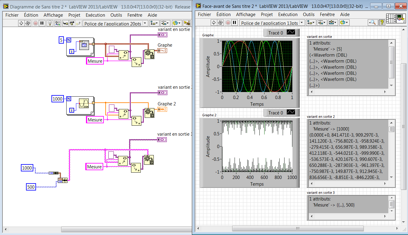Open Align Objects dropdown in Face-avant toolbar
Screen dimensions: 408x235
311,22
